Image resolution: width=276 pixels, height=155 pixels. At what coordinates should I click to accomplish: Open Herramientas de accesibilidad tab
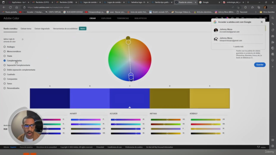(65, 29)
